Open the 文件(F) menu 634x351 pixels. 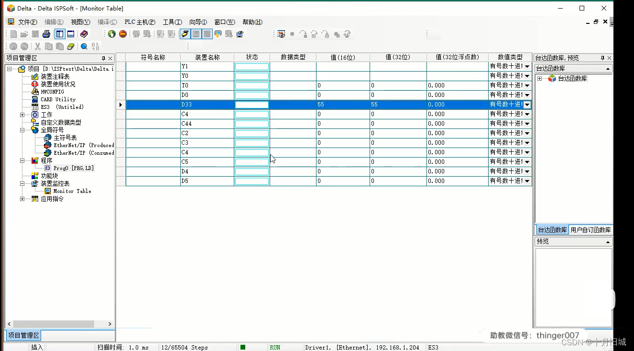pyautogui.click(x=28, y=22)
